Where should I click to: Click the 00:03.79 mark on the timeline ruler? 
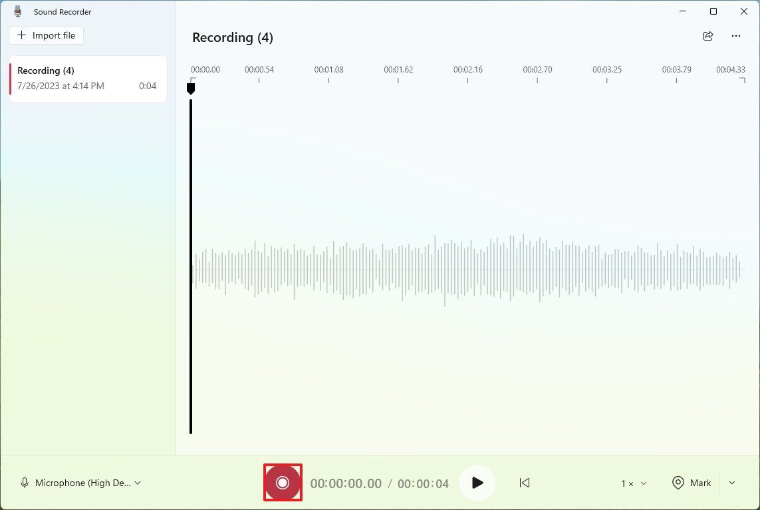pyautogui.click(x=676, y=70)
